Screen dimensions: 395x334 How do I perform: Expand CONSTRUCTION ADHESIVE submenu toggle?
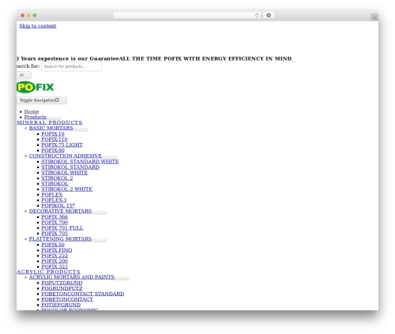pyautogui.click(x=110, y=157)
